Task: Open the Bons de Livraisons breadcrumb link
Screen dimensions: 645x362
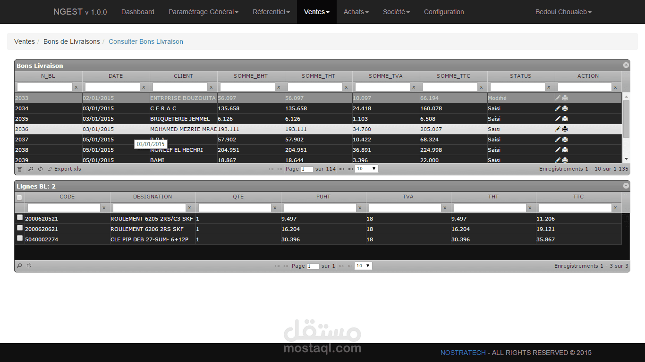Action: (x=71, y=41)
